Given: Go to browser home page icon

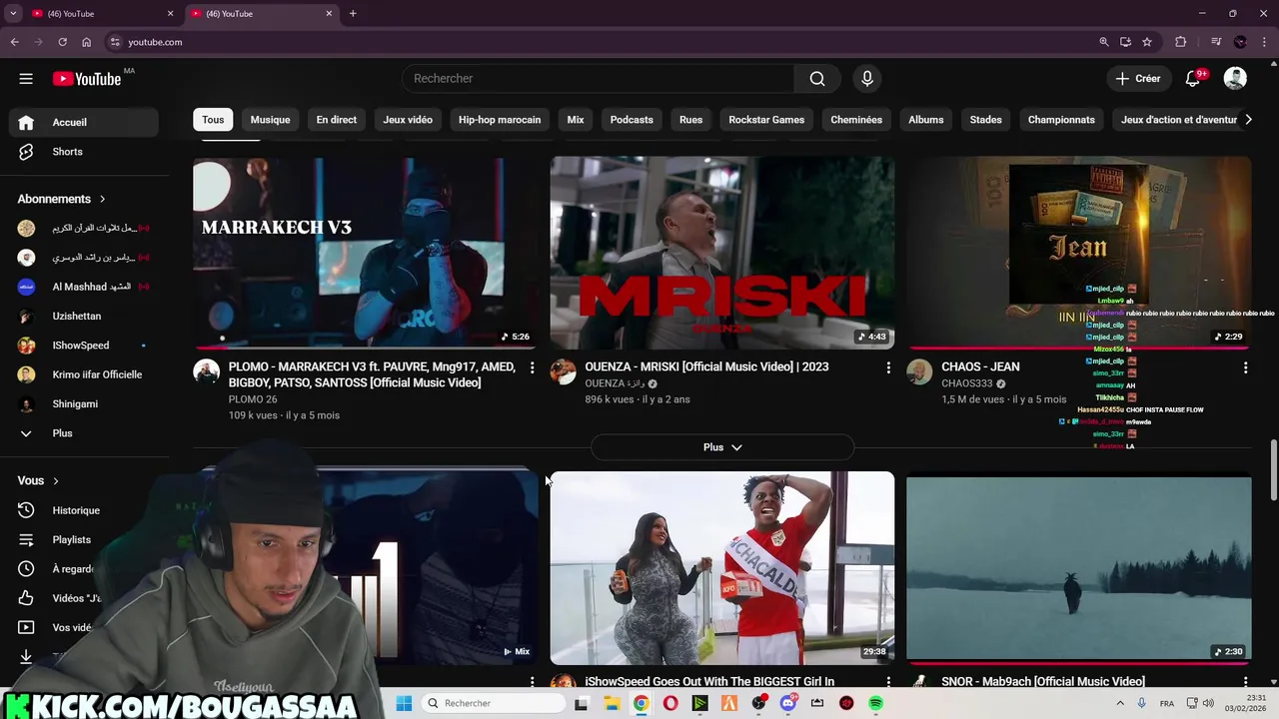Looking at the screenshot, I should pyautogui.click(x=86, y=42).
